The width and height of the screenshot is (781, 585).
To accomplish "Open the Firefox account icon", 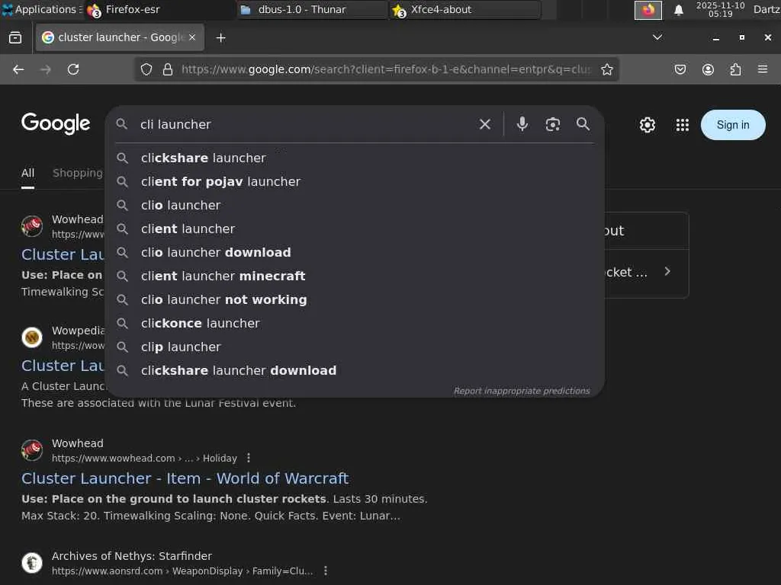I will [708, 69].
